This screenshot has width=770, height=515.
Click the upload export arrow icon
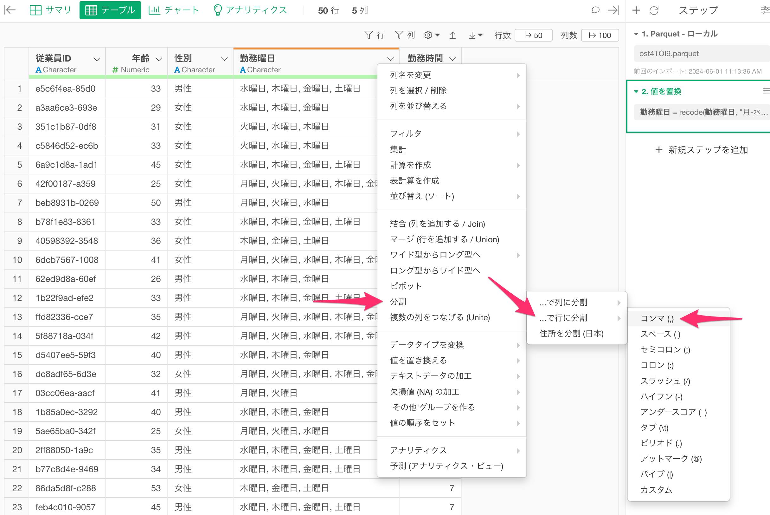click(x=452, y=35)
